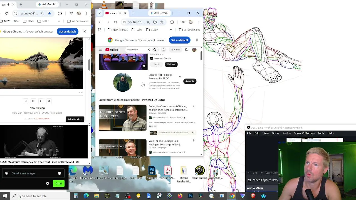
Task: Open the SLEEP bookmark folder in the YouTube window
Action: point(152,30)
